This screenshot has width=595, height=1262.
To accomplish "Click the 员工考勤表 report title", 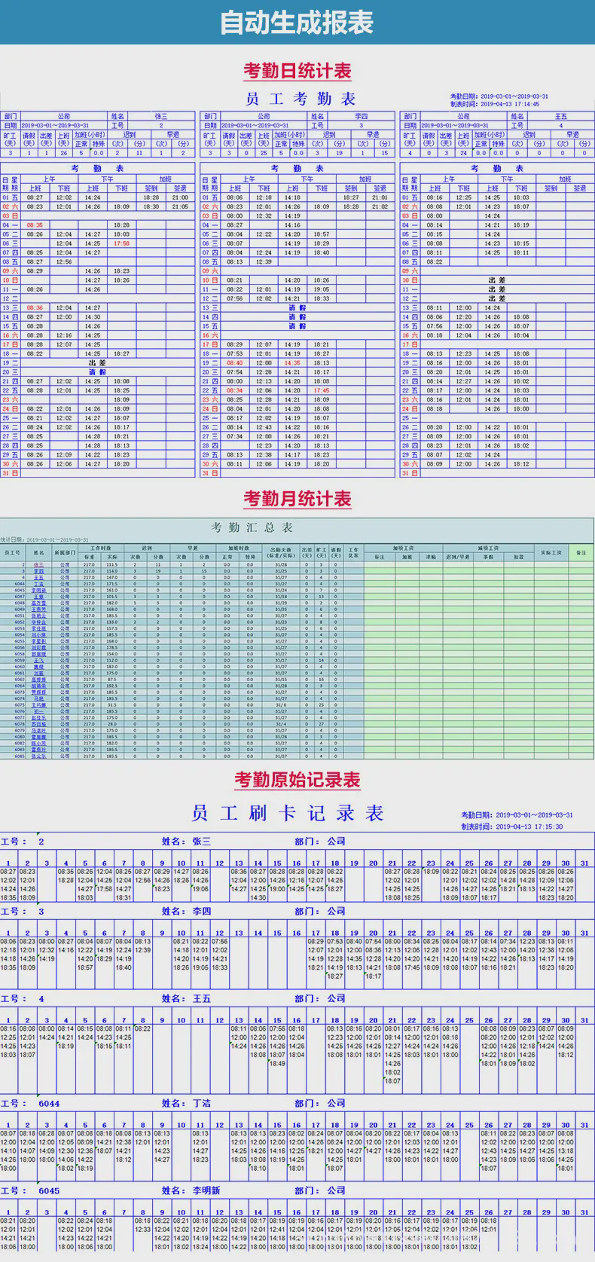I will [x=301, y=99].
